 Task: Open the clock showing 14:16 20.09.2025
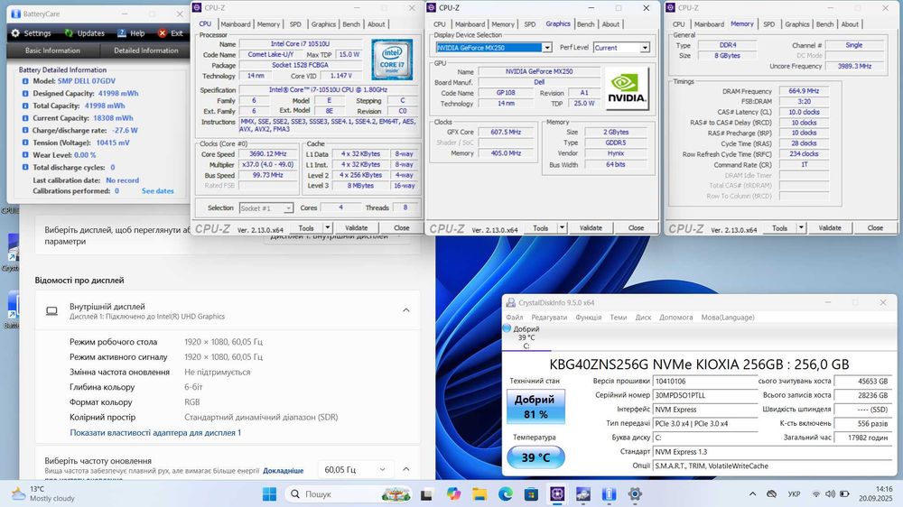pos(875,493)
